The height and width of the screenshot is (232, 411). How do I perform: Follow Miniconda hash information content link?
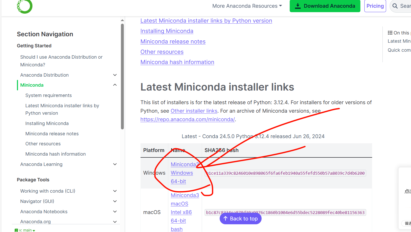(x=177, y=62)
